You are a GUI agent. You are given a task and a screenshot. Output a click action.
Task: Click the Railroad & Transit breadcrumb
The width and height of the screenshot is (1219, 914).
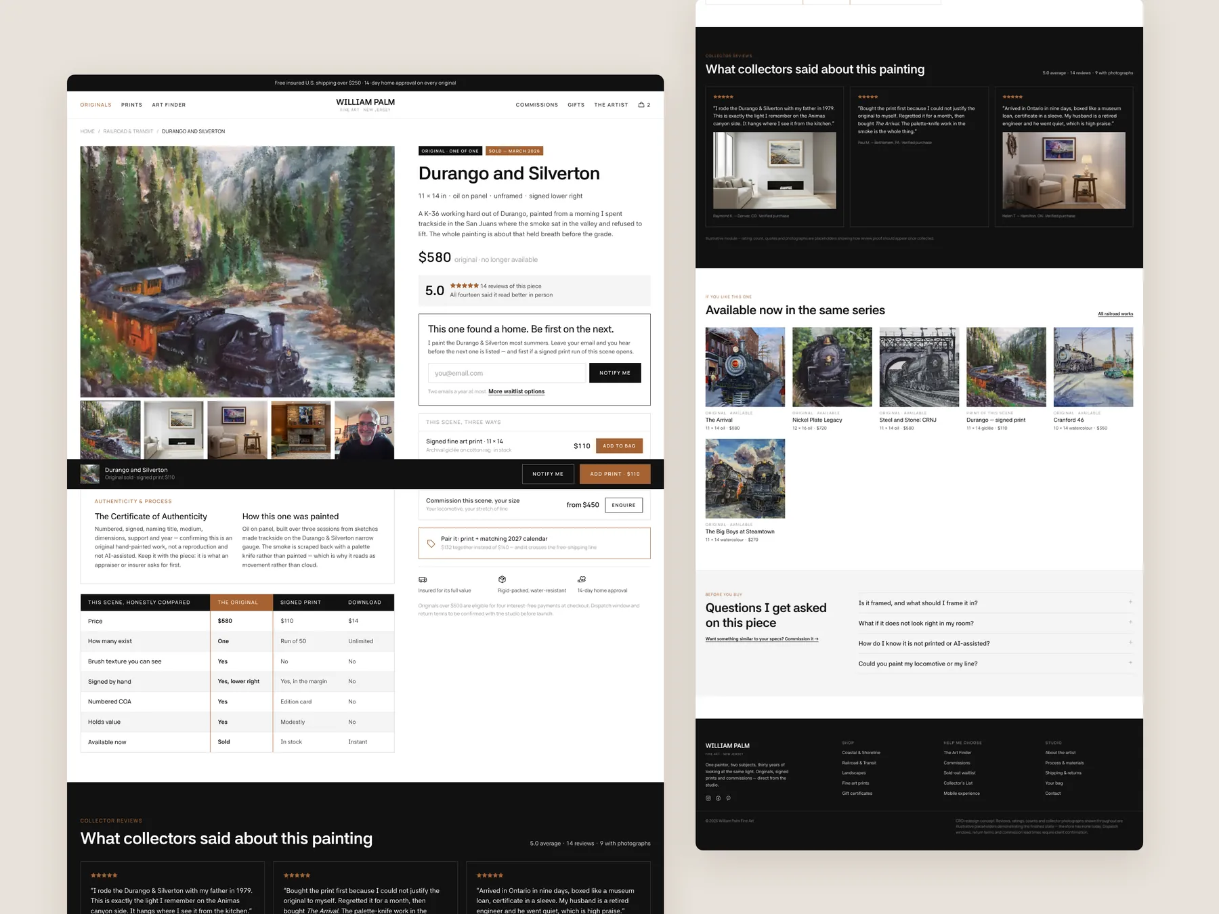tap(128, 131)
